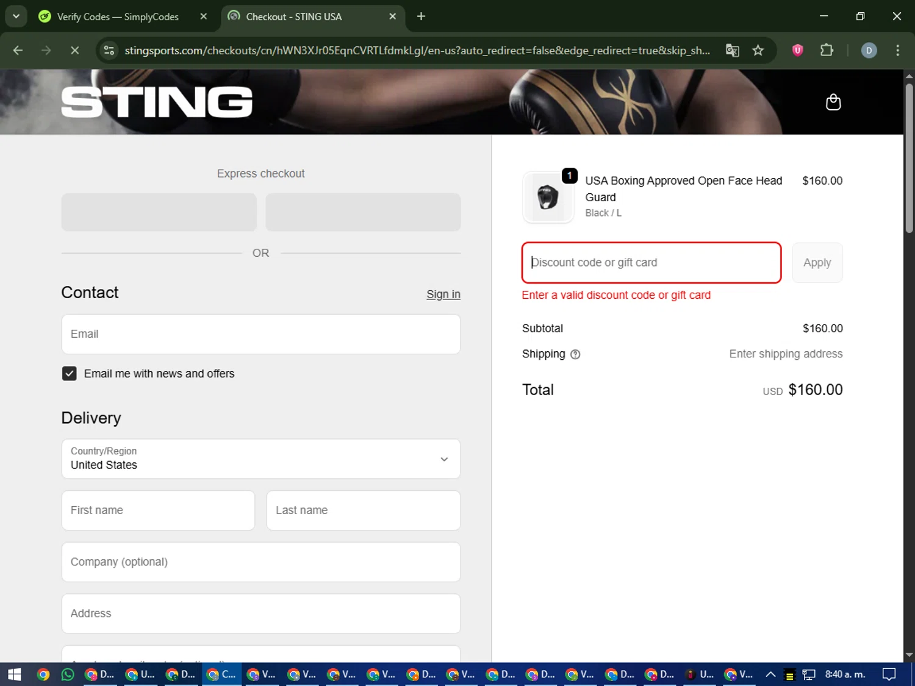Open the Chrome profile avatar D
Image resolution: width=915 pixels, height=686 pixels.
[x=869, y=51]
